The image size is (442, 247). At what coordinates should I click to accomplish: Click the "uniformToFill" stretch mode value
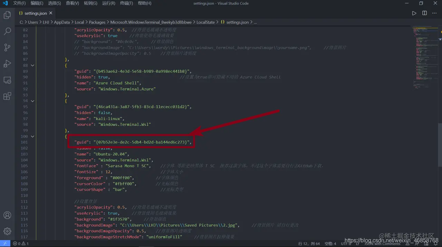pyautogui.click(x=164, y=237)
